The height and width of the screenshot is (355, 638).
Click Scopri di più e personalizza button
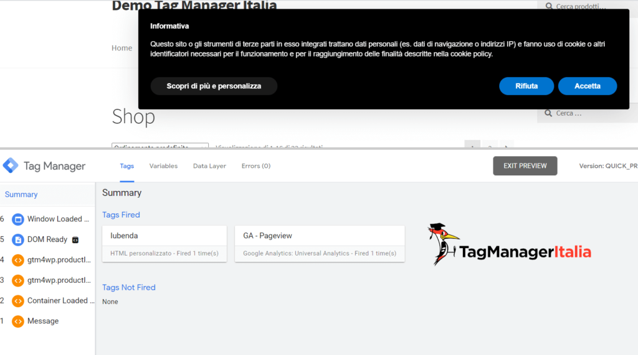tap(214, 86)
